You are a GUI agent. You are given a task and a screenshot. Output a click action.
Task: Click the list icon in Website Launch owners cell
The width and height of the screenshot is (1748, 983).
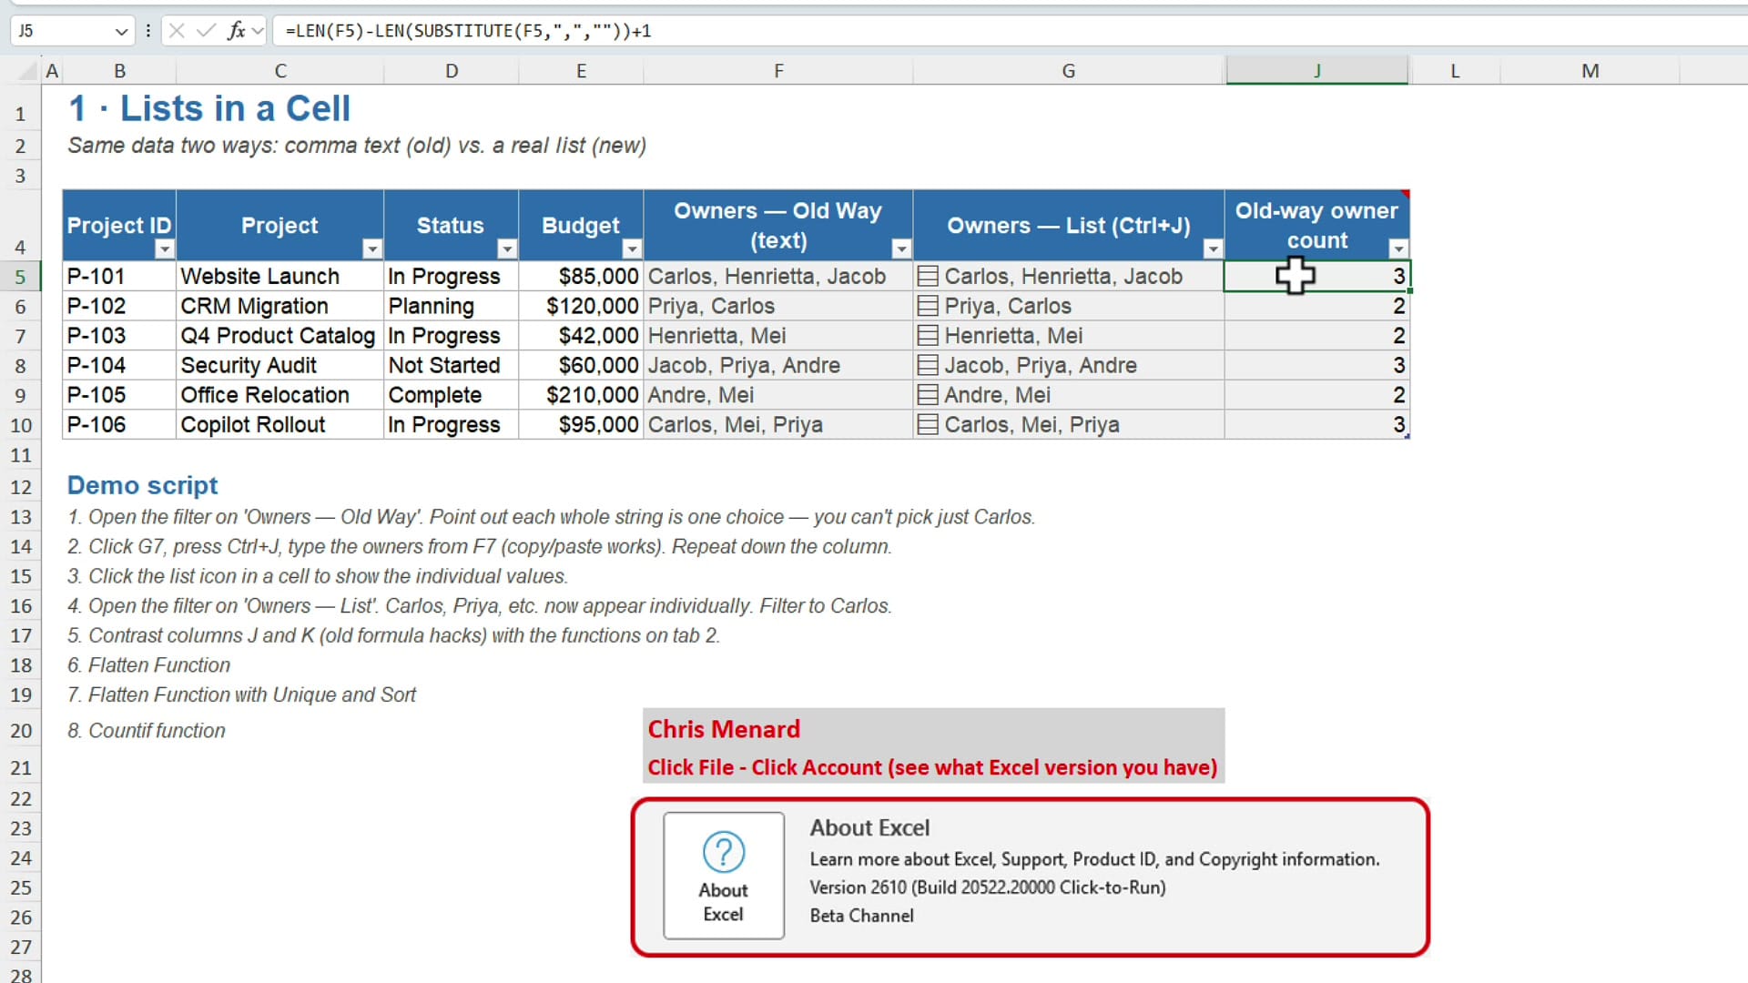click(x=928, y=276)
